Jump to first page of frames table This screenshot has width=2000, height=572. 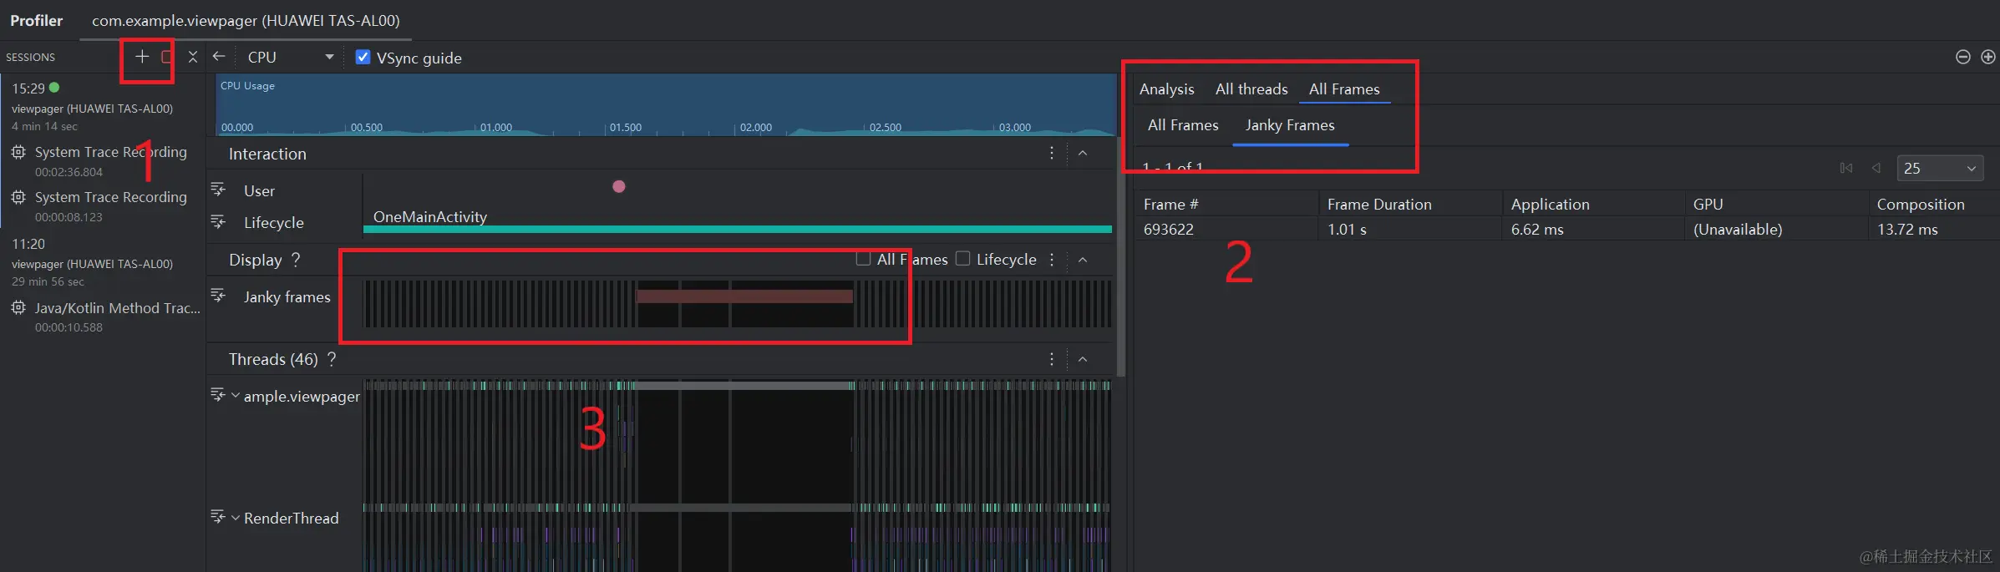1846,168
